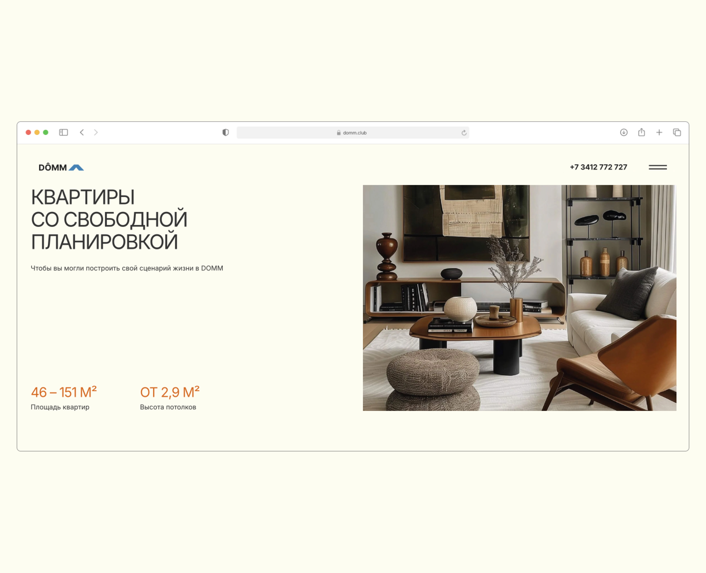Click the ОТ 2,9 М² ceiling height figure
The height and width of the screenshot is (573, 706).
[x=170, y=392]
